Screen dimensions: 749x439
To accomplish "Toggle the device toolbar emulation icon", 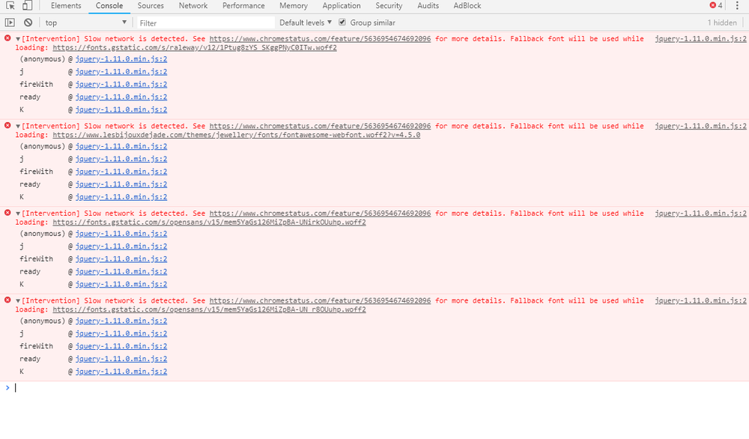I will point(26,5).
